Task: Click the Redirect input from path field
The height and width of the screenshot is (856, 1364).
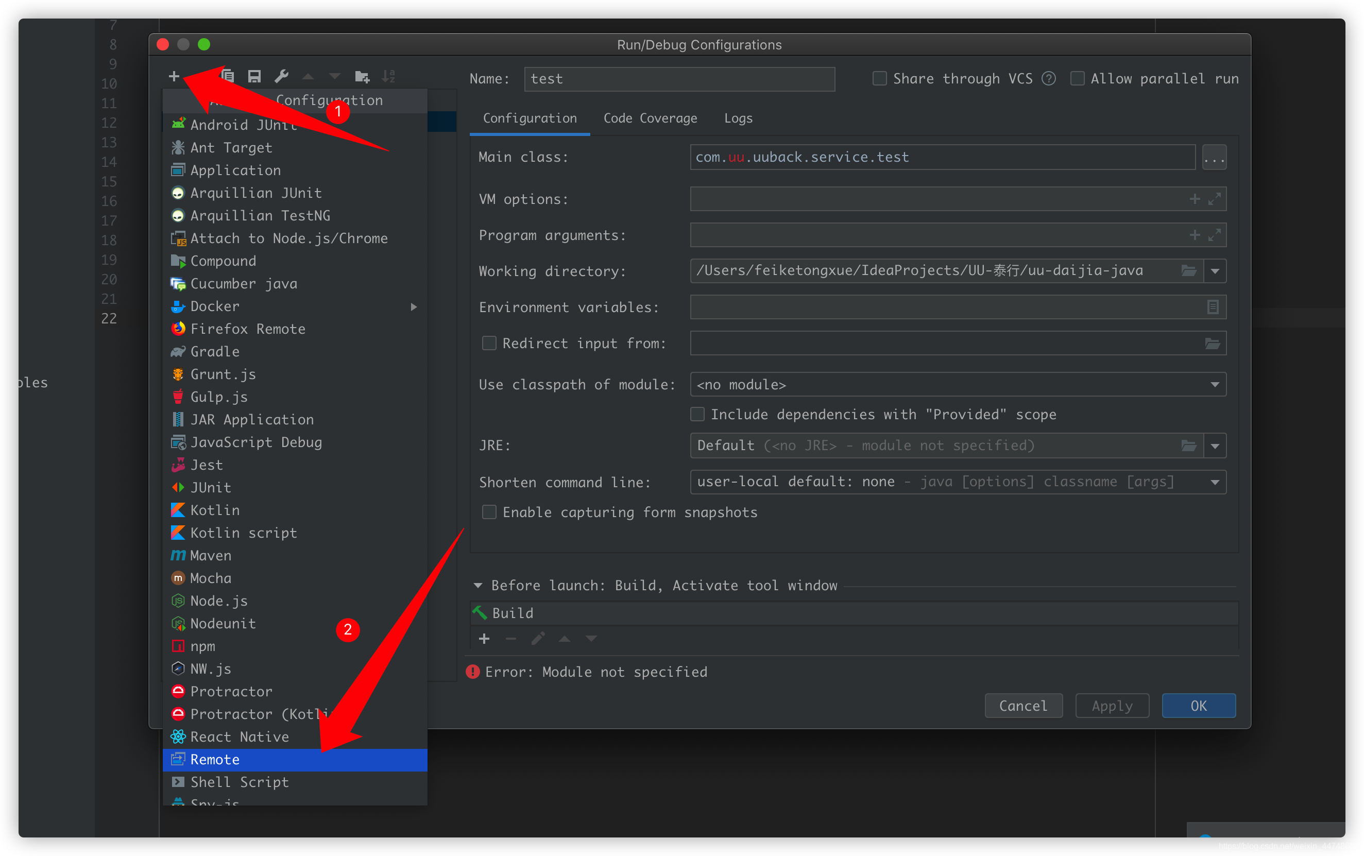Action: point(958,343)
